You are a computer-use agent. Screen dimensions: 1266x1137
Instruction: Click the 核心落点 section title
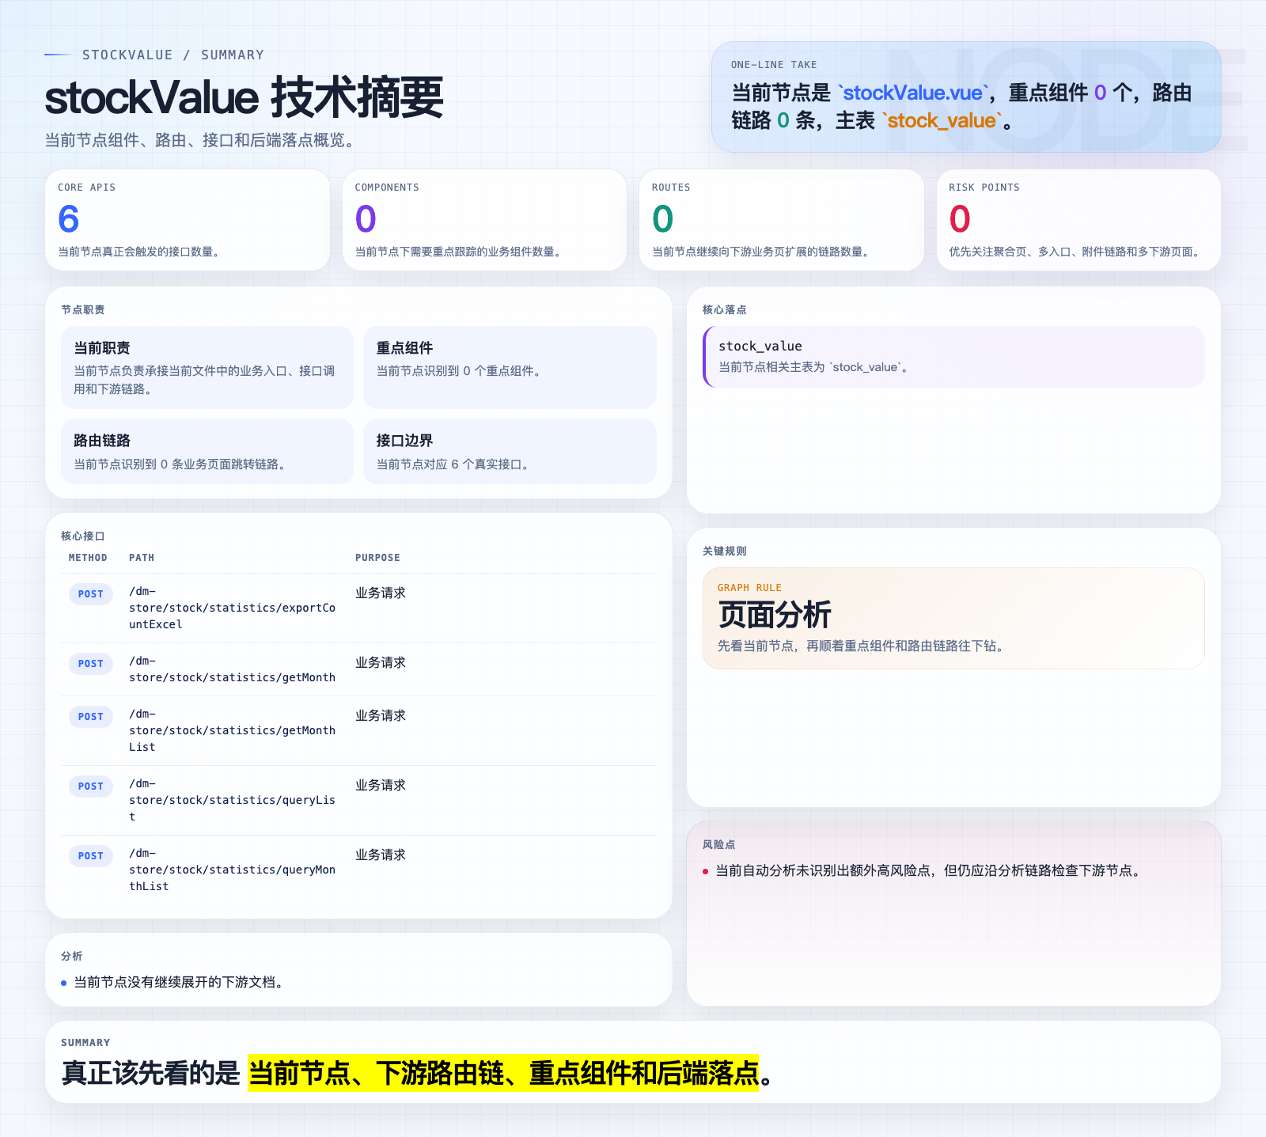(725, 309)
